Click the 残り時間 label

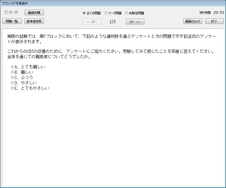tap(205, 13)
